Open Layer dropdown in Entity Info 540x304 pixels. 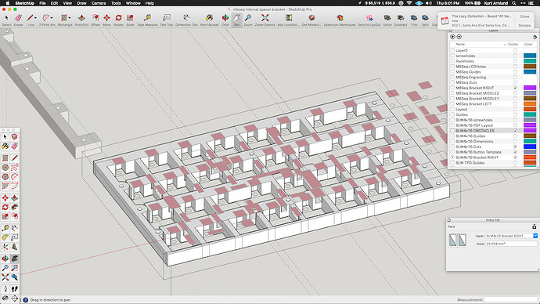click(x=535, y=236)
